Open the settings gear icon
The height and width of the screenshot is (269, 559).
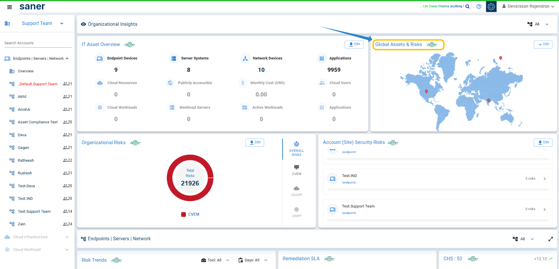[491, 6]
